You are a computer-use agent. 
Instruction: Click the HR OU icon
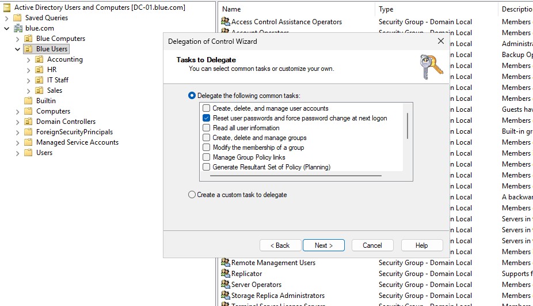40,70
